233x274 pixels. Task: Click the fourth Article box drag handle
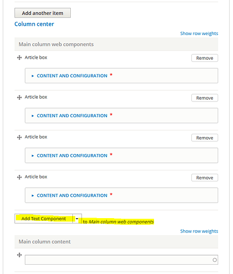(x=19, y=177)
